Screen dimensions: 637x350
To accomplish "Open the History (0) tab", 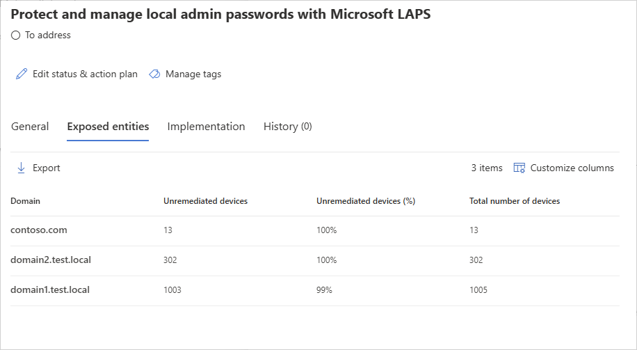I will tap(287, 127).
